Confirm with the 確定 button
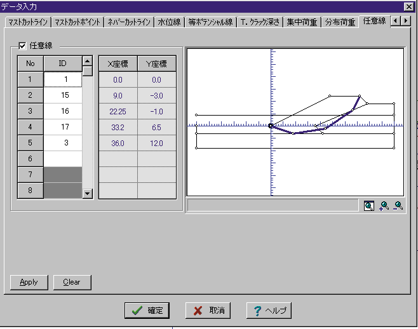The height and width of the screenshot is (329, 418). pyautogui.click(x=147, y=311)
